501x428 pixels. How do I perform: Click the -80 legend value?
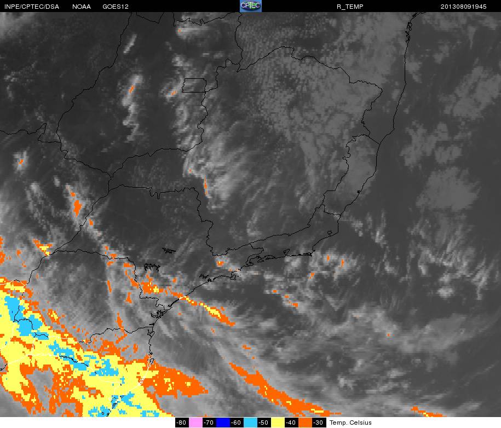182,423
